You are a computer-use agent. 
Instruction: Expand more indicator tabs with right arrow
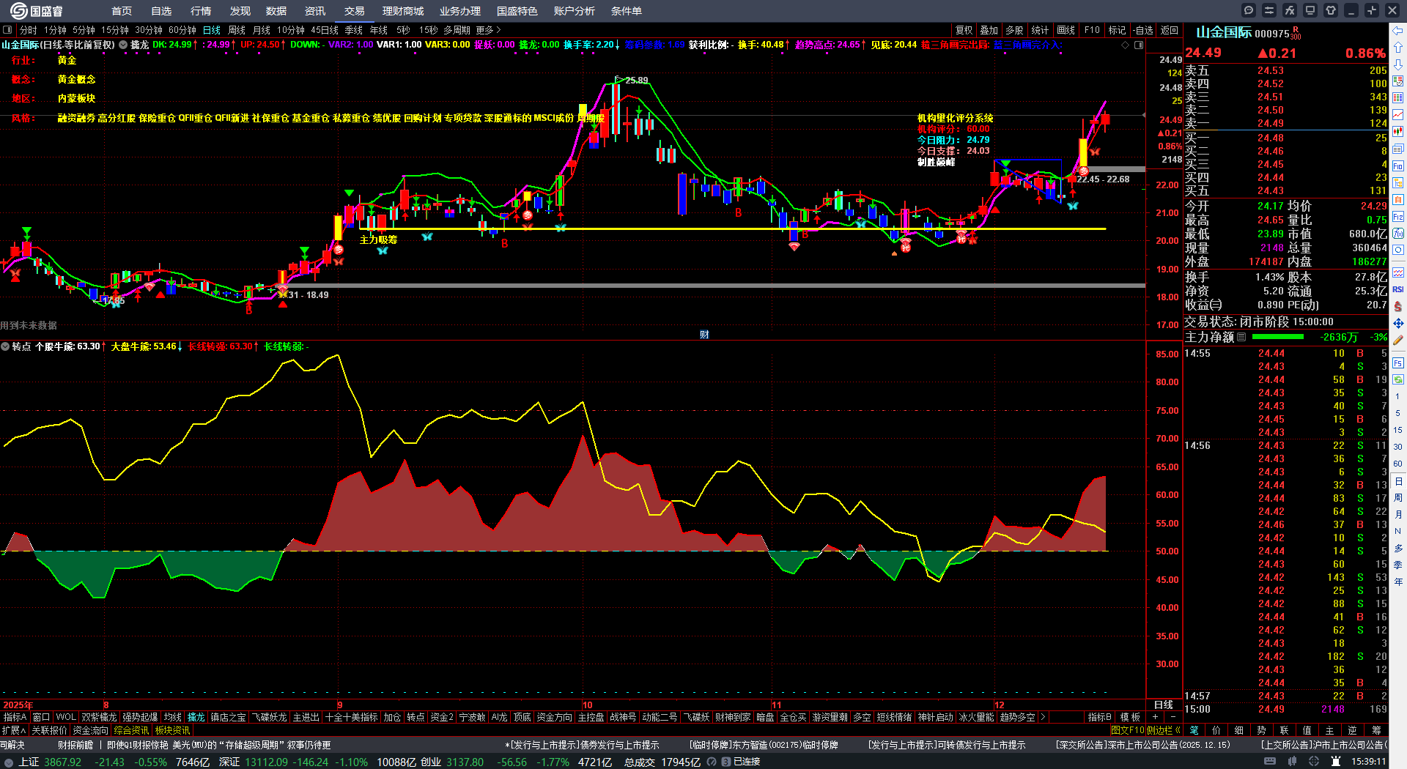pos(1042,717)
